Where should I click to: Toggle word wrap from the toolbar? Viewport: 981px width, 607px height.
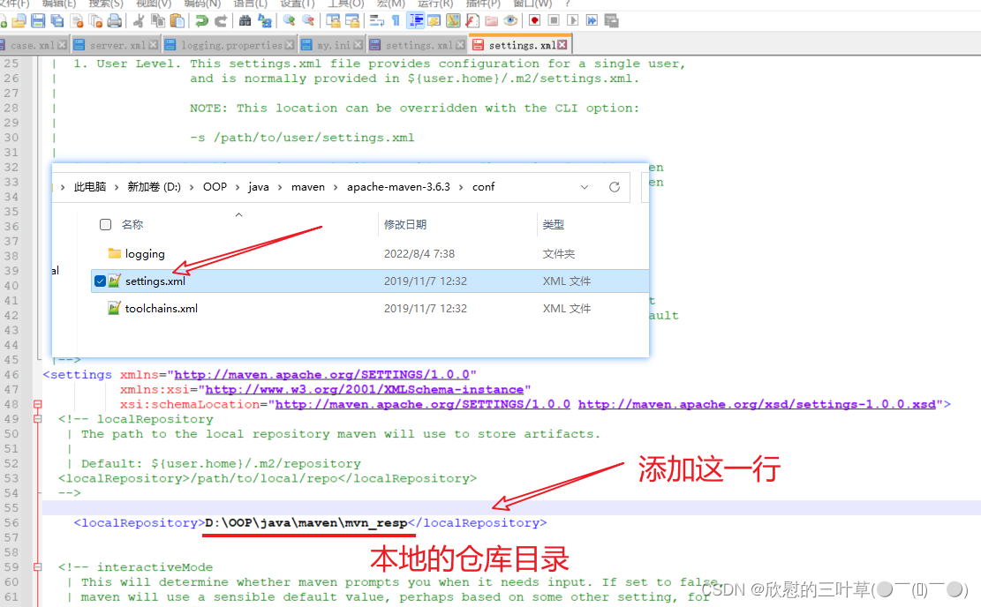(x=377, y=20)
